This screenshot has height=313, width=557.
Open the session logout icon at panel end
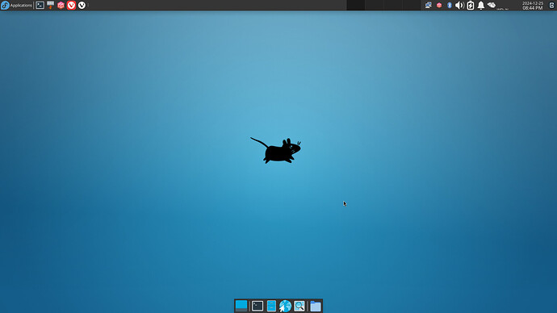551,6
